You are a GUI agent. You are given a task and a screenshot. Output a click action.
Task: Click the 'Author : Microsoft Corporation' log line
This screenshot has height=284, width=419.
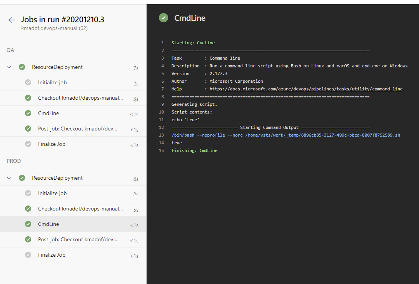[x=217, y=81]
